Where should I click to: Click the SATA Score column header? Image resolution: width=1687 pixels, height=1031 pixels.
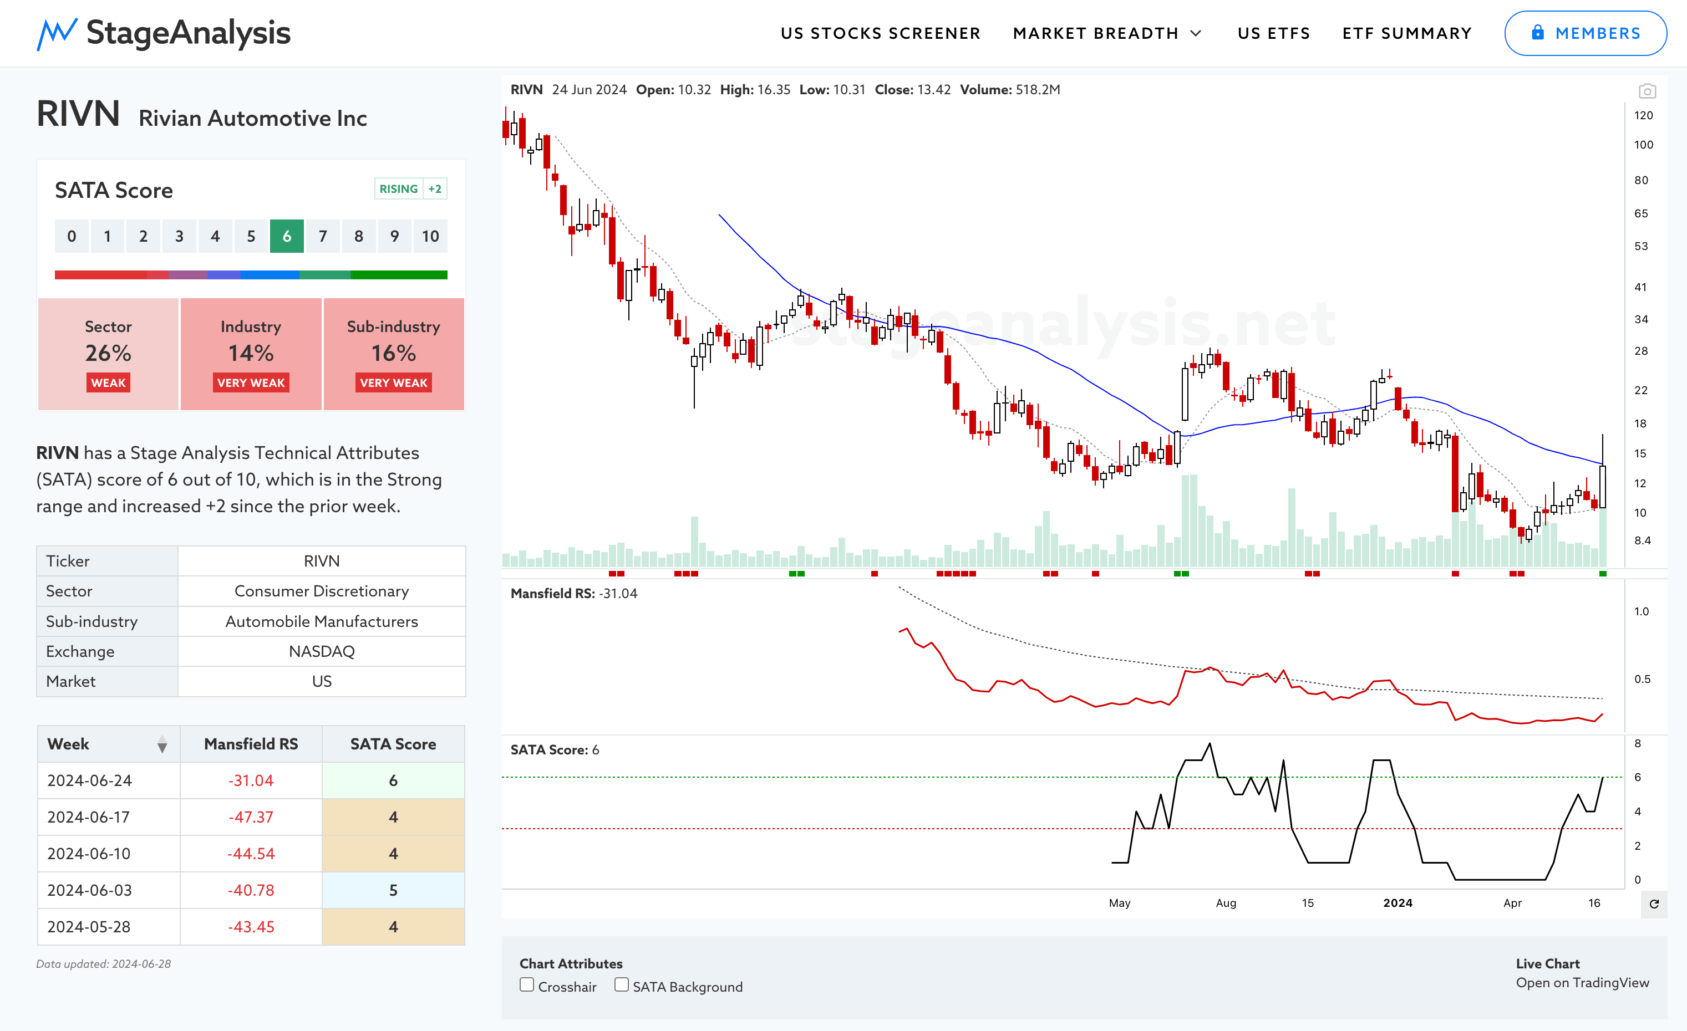pos(393,744)
